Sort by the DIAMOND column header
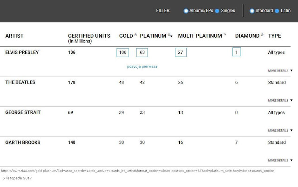Viewport: 298px width, 187px height. coord(247,36)
